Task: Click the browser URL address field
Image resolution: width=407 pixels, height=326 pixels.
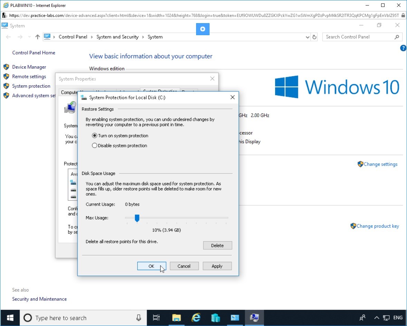Action: click(204, 16)
